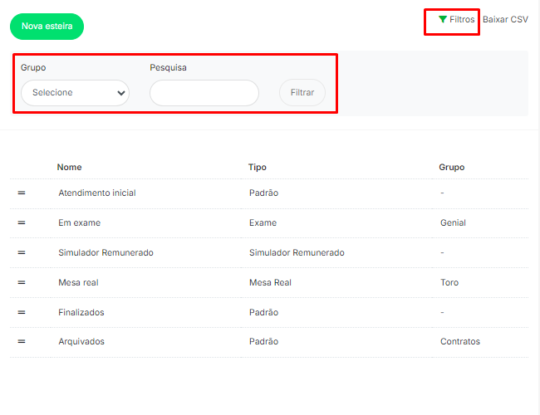Click the Grupo column header
Image resolution: width=540 pixels, height=415 pixels.
(451, 167)
